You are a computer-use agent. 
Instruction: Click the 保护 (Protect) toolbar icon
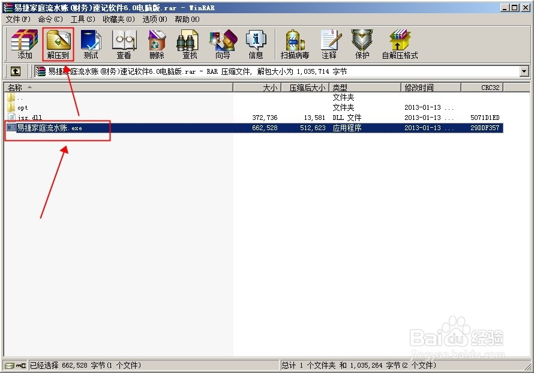(362, 44)
